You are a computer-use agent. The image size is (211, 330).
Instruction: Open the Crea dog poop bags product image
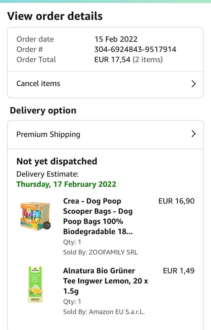pyautogui.click(x=35, y=216)
